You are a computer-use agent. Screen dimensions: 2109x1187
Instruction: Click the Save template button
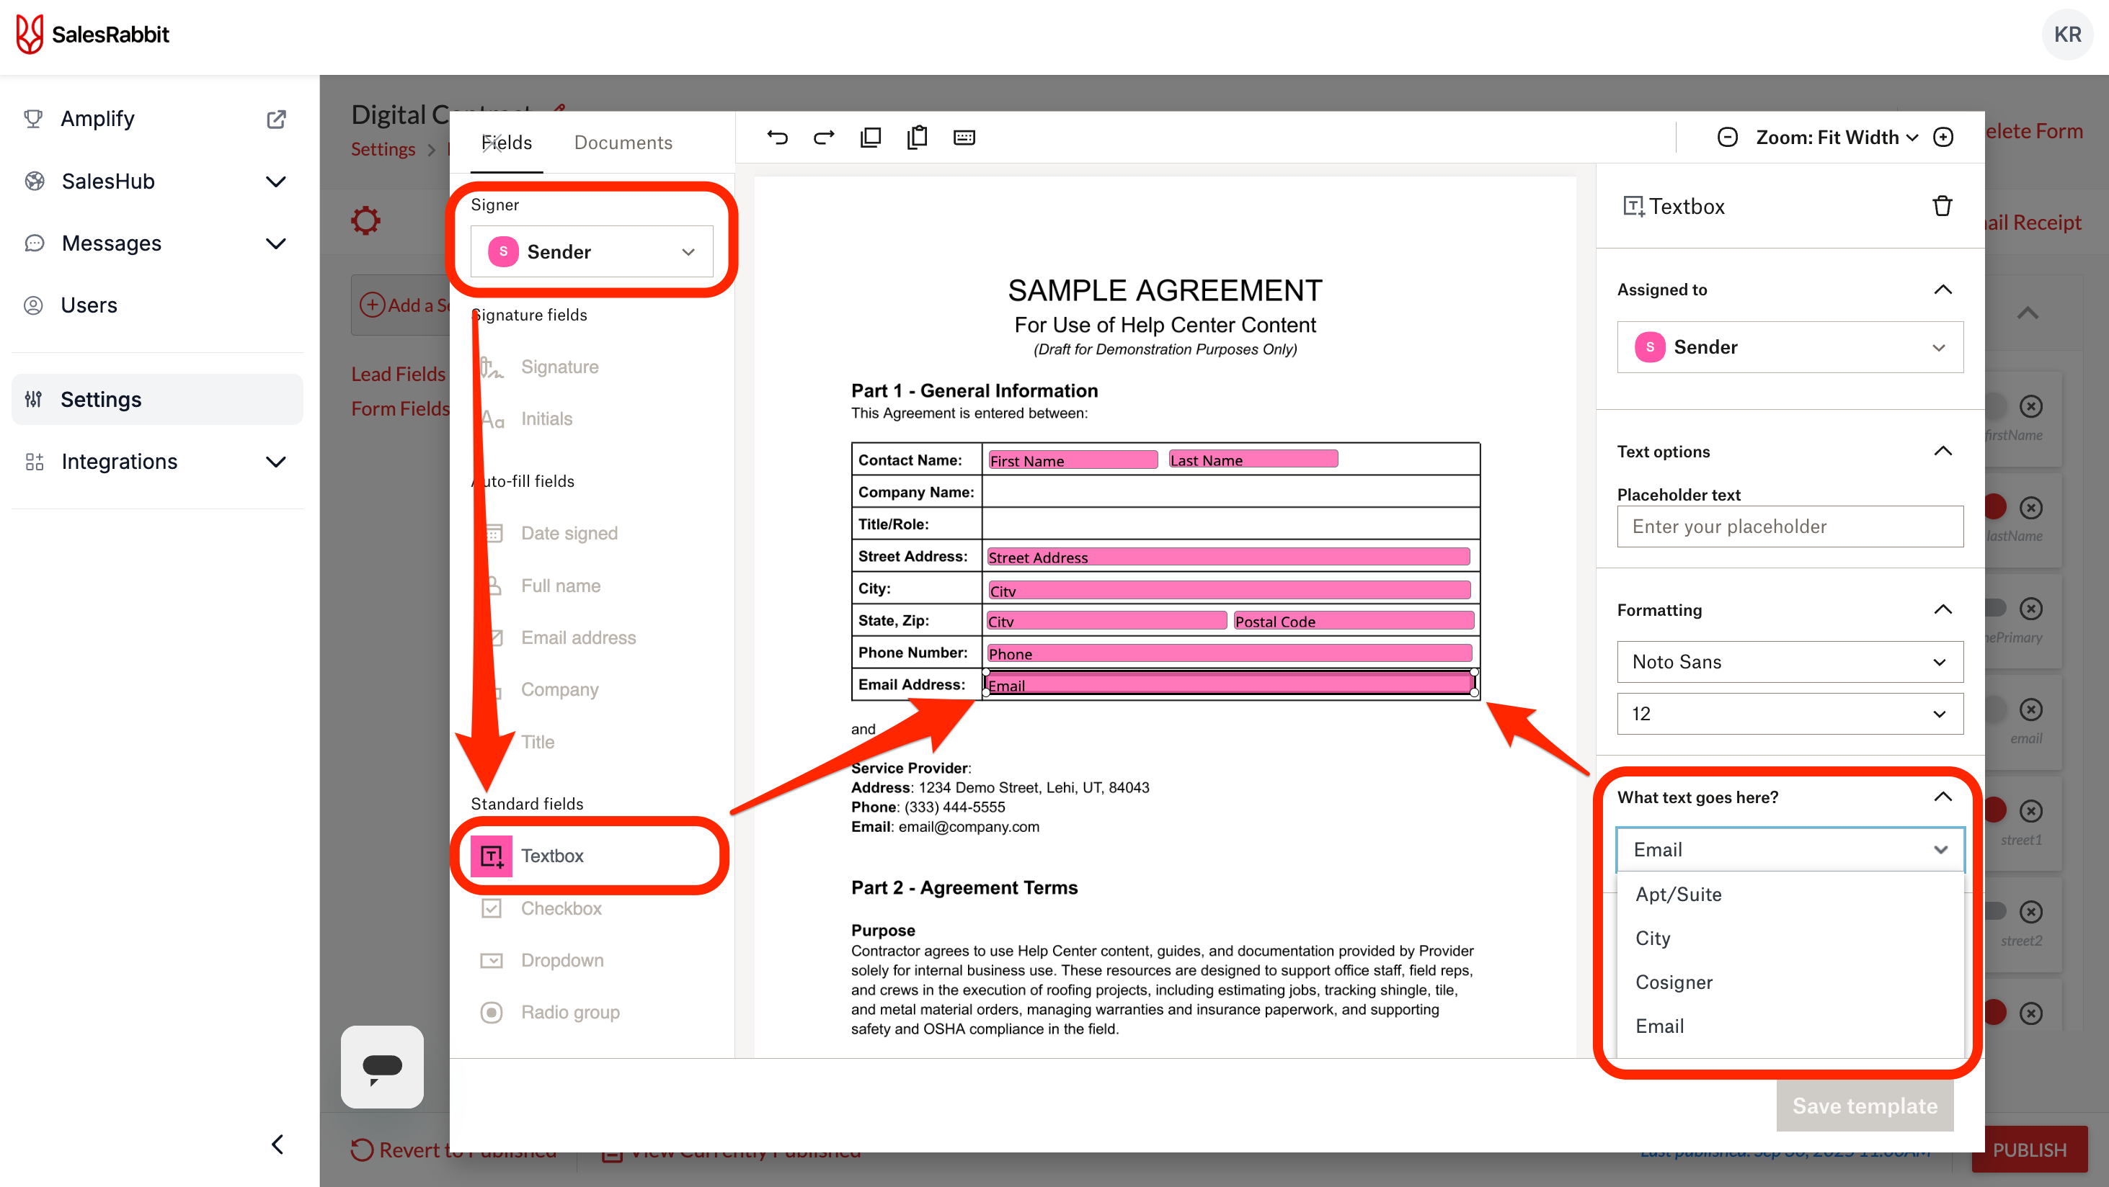(x=1864, y=1106)
